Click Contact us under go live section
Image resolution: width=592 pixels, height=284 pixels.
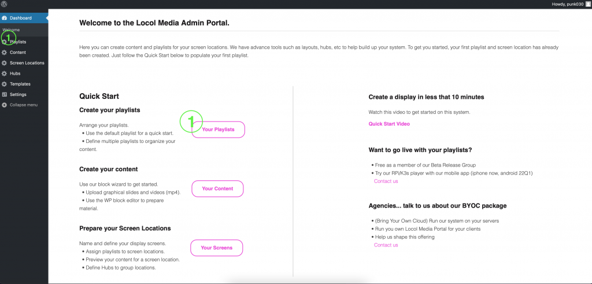pos(386,181)
